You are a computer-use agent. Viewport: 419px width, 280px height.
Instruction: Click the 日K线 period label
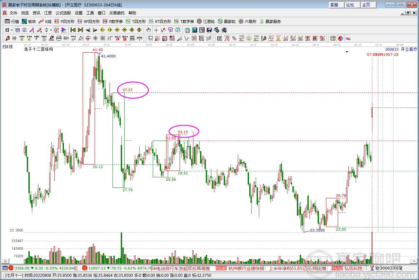coord(8,47)
